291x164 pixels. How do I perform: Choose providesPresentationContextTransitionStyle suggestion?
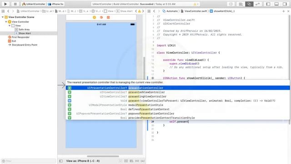point(178,118)
